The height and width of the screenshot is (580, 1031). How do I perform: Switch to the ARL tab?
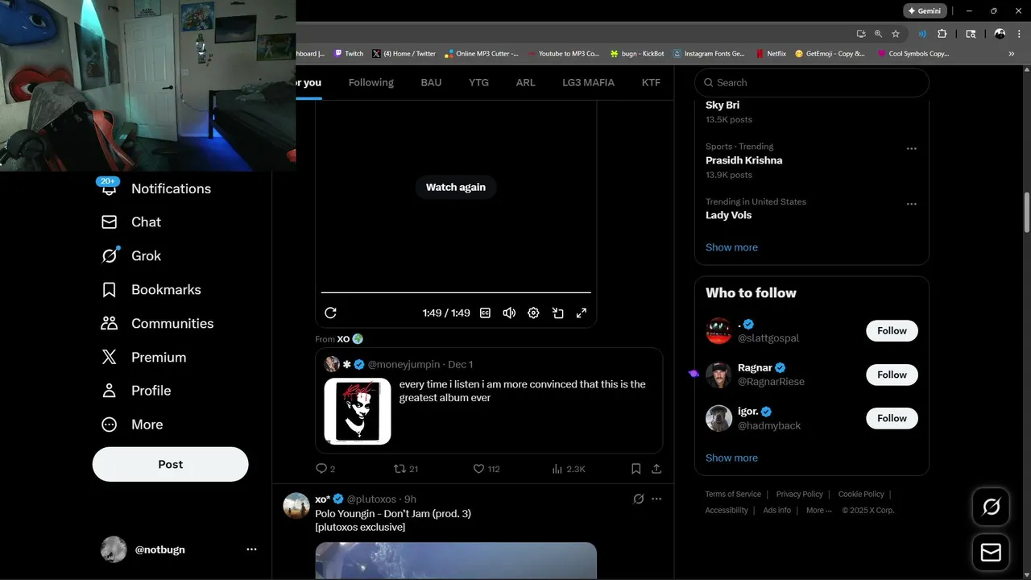pyautogui.click(x=525, y=82)
